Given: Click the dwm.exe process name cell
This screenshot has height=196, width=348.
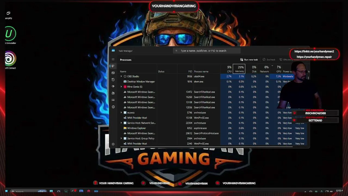Looking at the screenshot, I should (x=198, y=81).
